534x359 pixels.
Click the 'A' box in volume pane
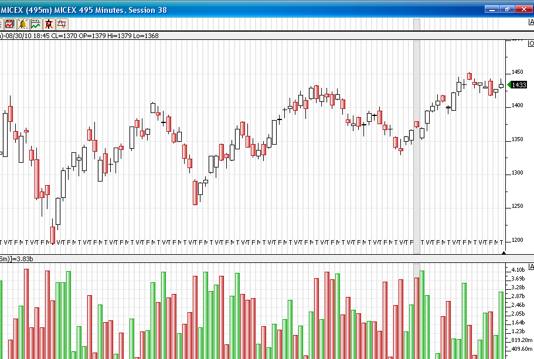(x=530, y=266)
